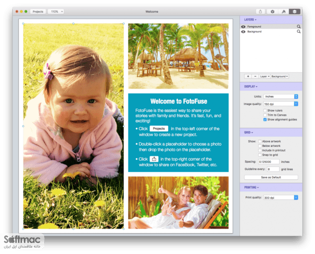Open Image quality dropdown showing 150 dpi
This screenshot has width=315, height=254.
coord(281,104)
